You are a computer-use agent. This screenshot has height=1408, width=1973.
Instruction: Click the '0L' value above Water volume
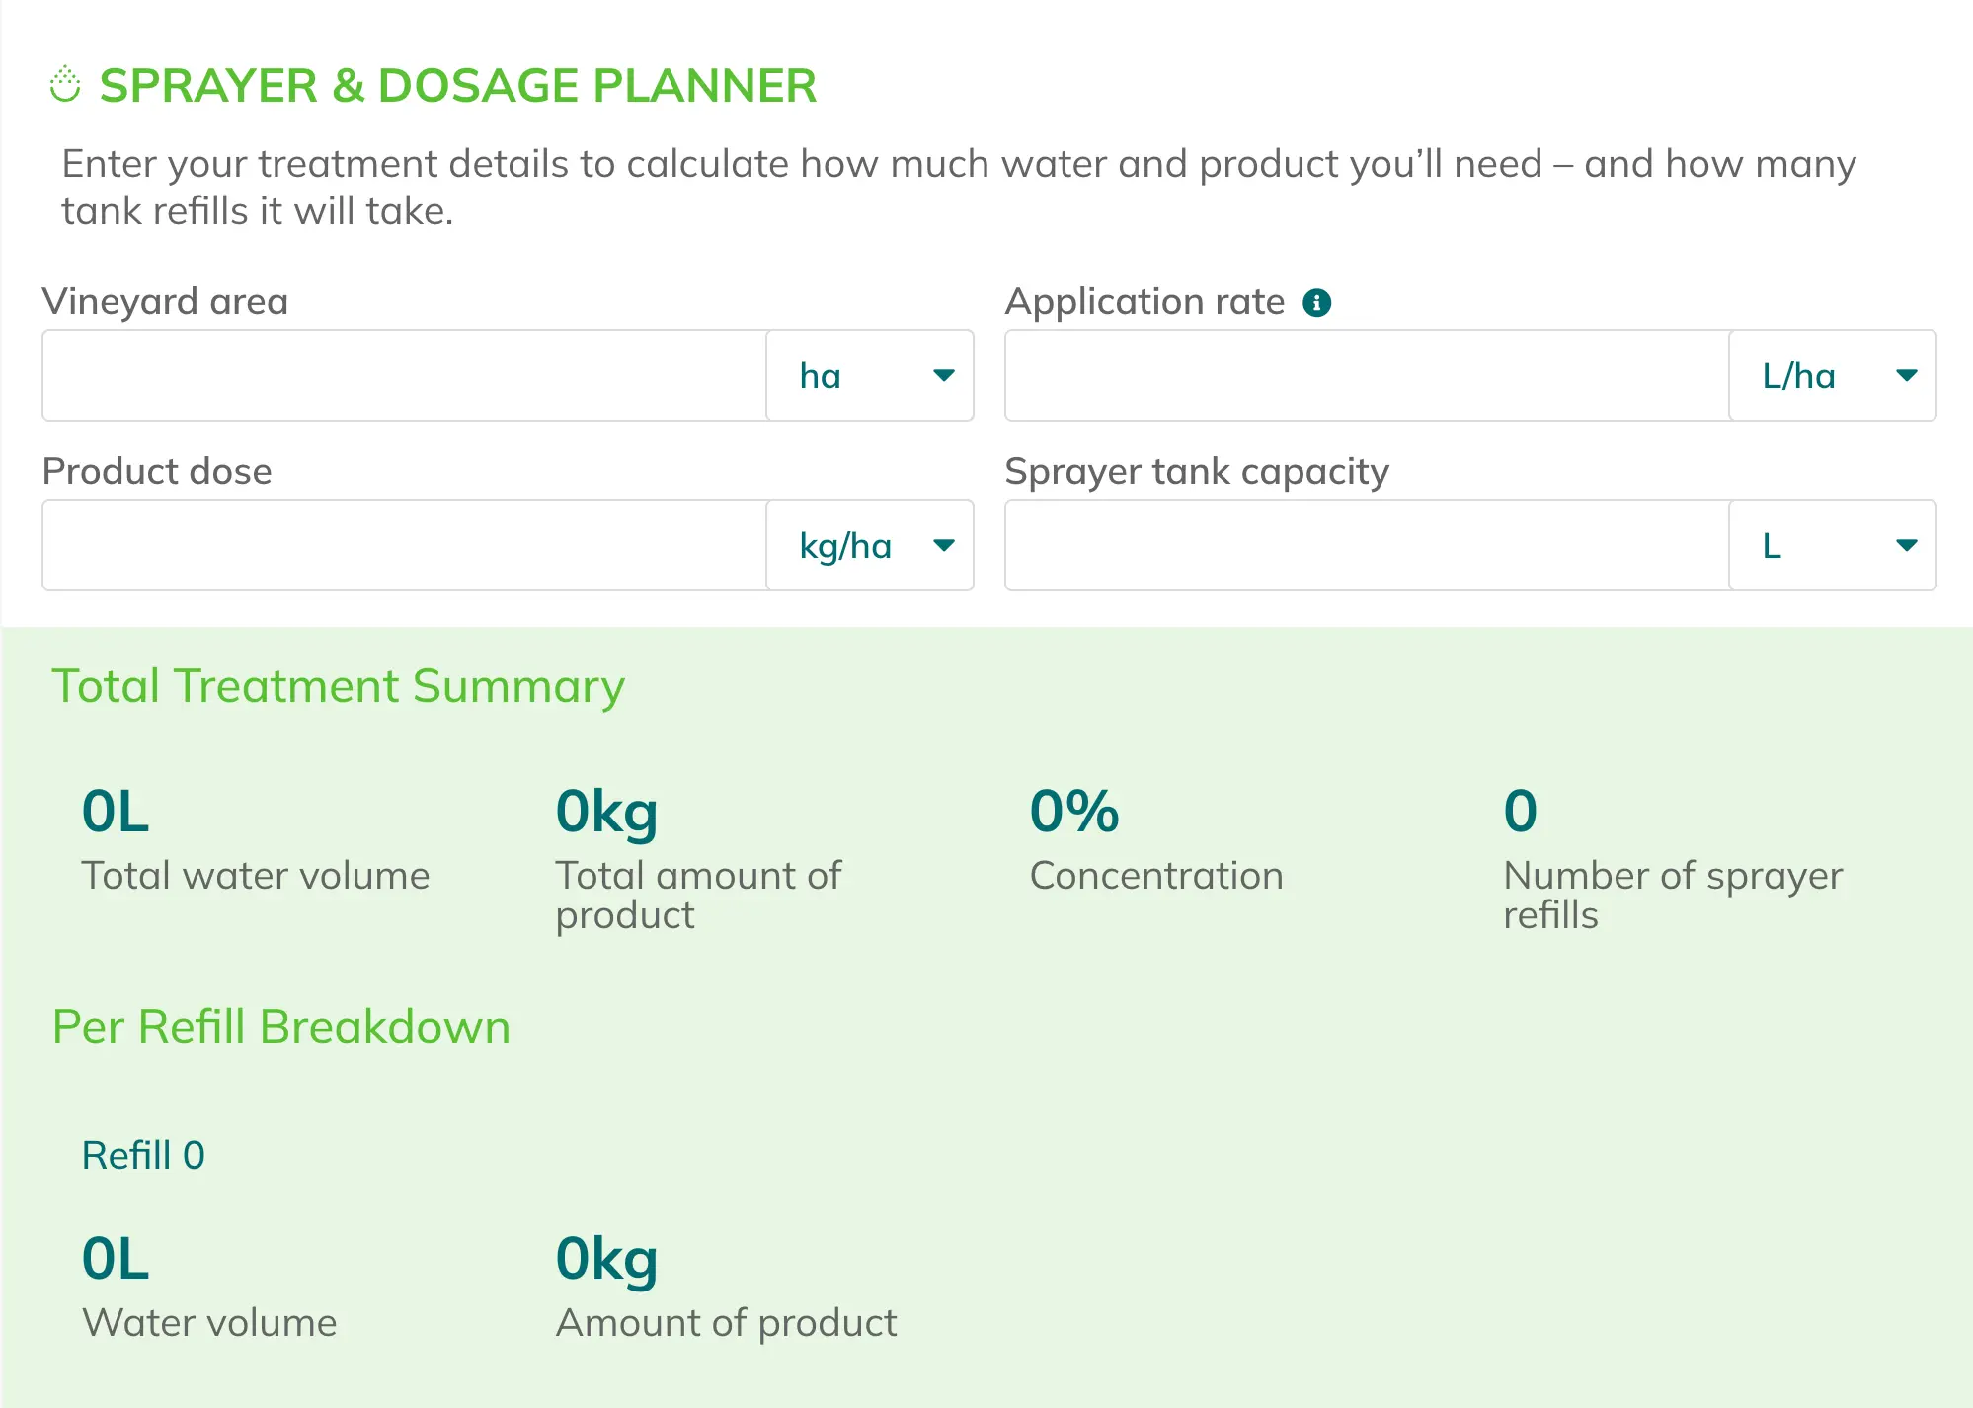pyautogui.click(x=116, y=1259)
